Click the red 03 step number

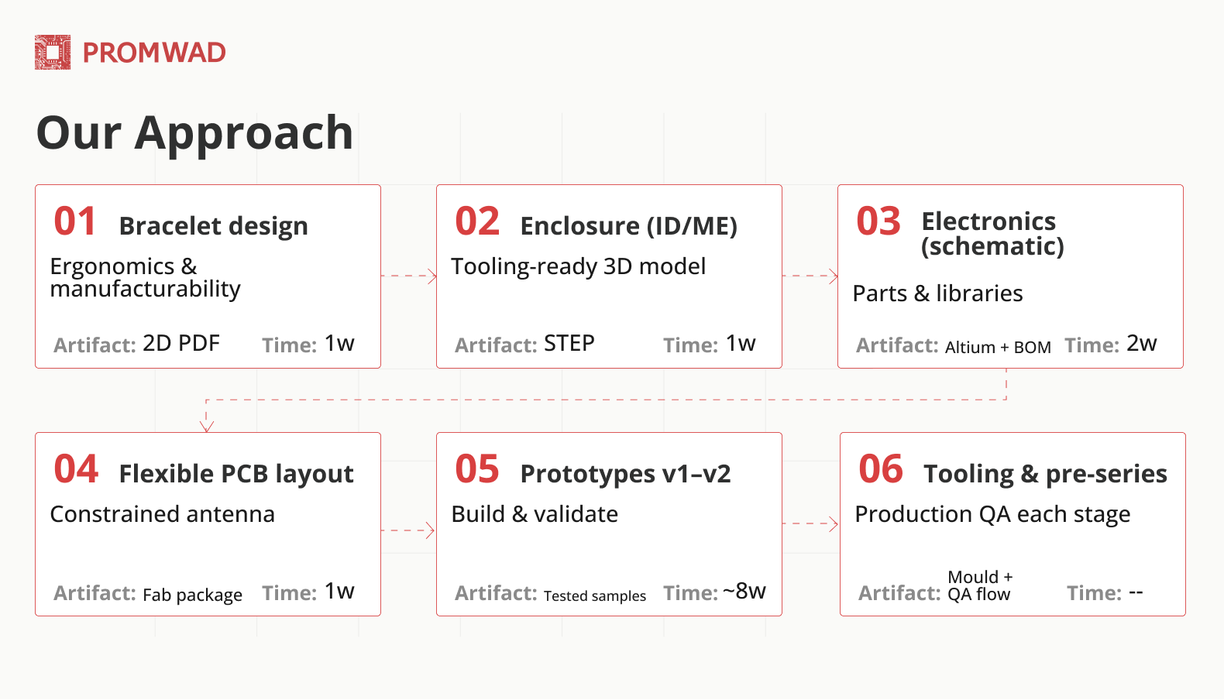(878, 221)
